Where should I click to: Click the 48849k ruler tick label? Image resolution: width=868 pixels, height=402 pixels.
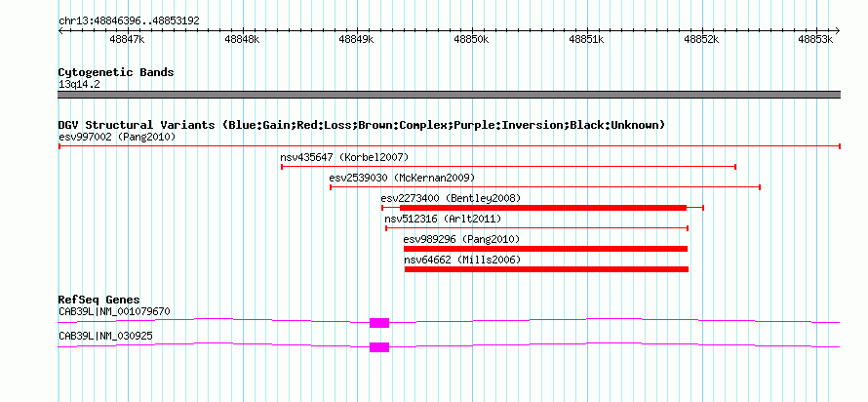[x=357, y=39]
